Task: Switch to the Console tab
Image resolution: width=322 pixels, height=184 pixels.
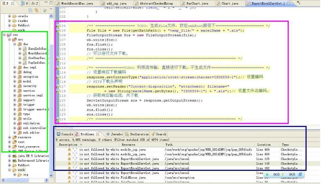Action: click(65, 134)
